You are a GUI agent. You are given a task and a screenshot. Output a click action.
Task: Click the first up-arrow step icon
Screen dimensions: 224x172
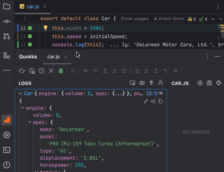click(105, 71)
